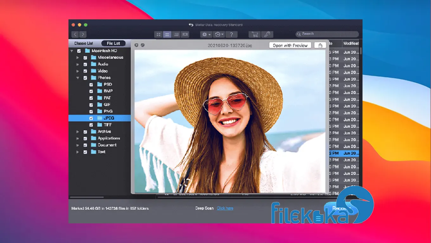The image size is (431, 243).
Task: Sort by the Modification column header
Action: tap(351, 44)
